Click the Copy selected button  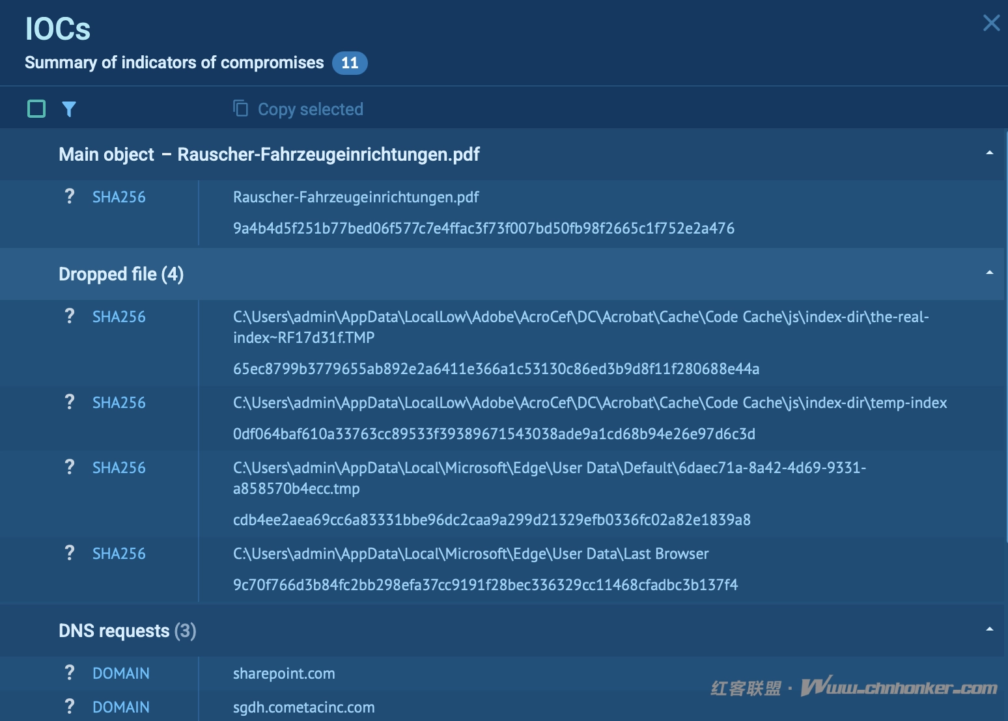[x=298, y=109]
